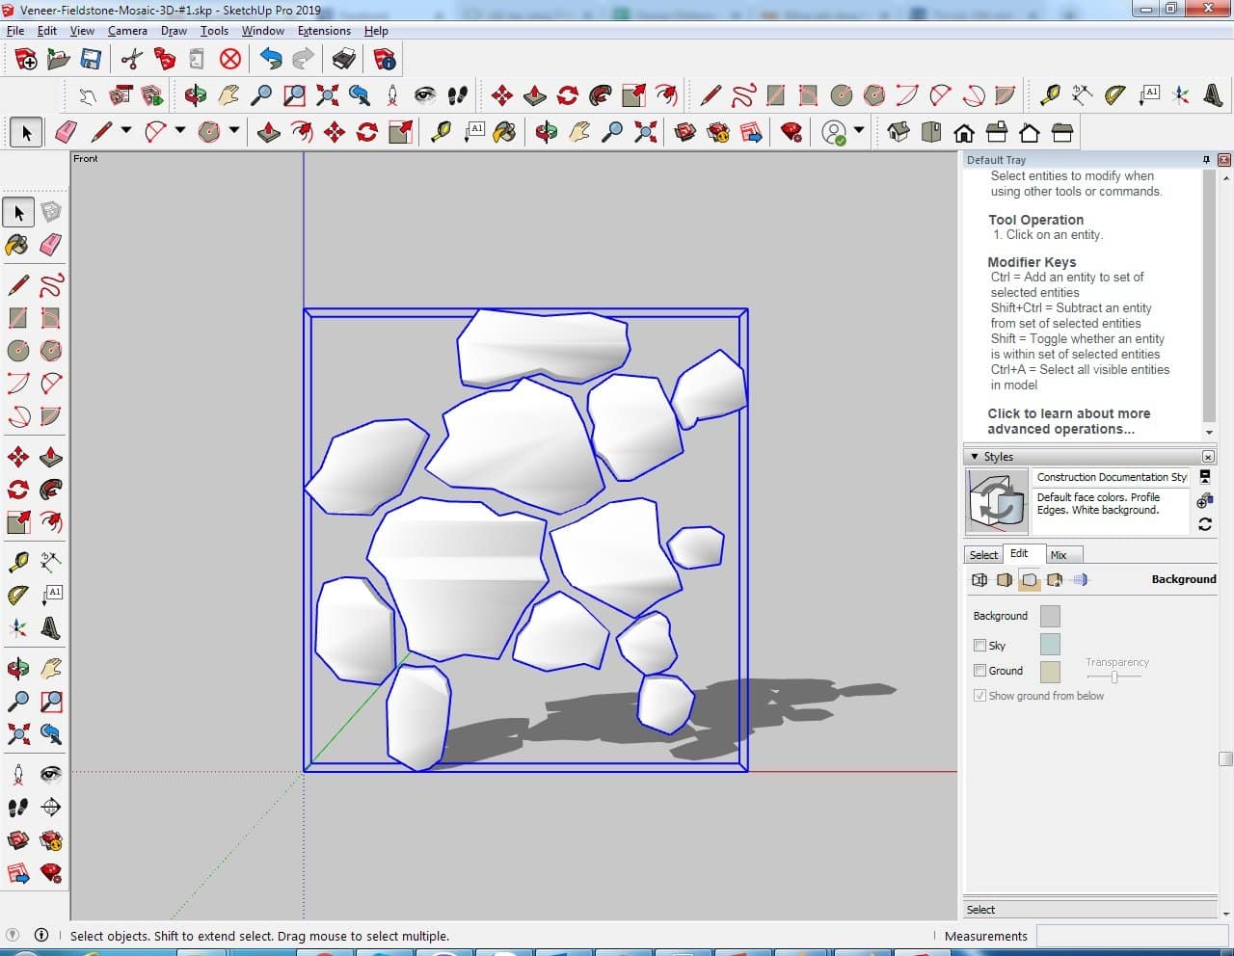
Task: Click the Save icon in the top toolbar
Action: click(x=91, y=60)
